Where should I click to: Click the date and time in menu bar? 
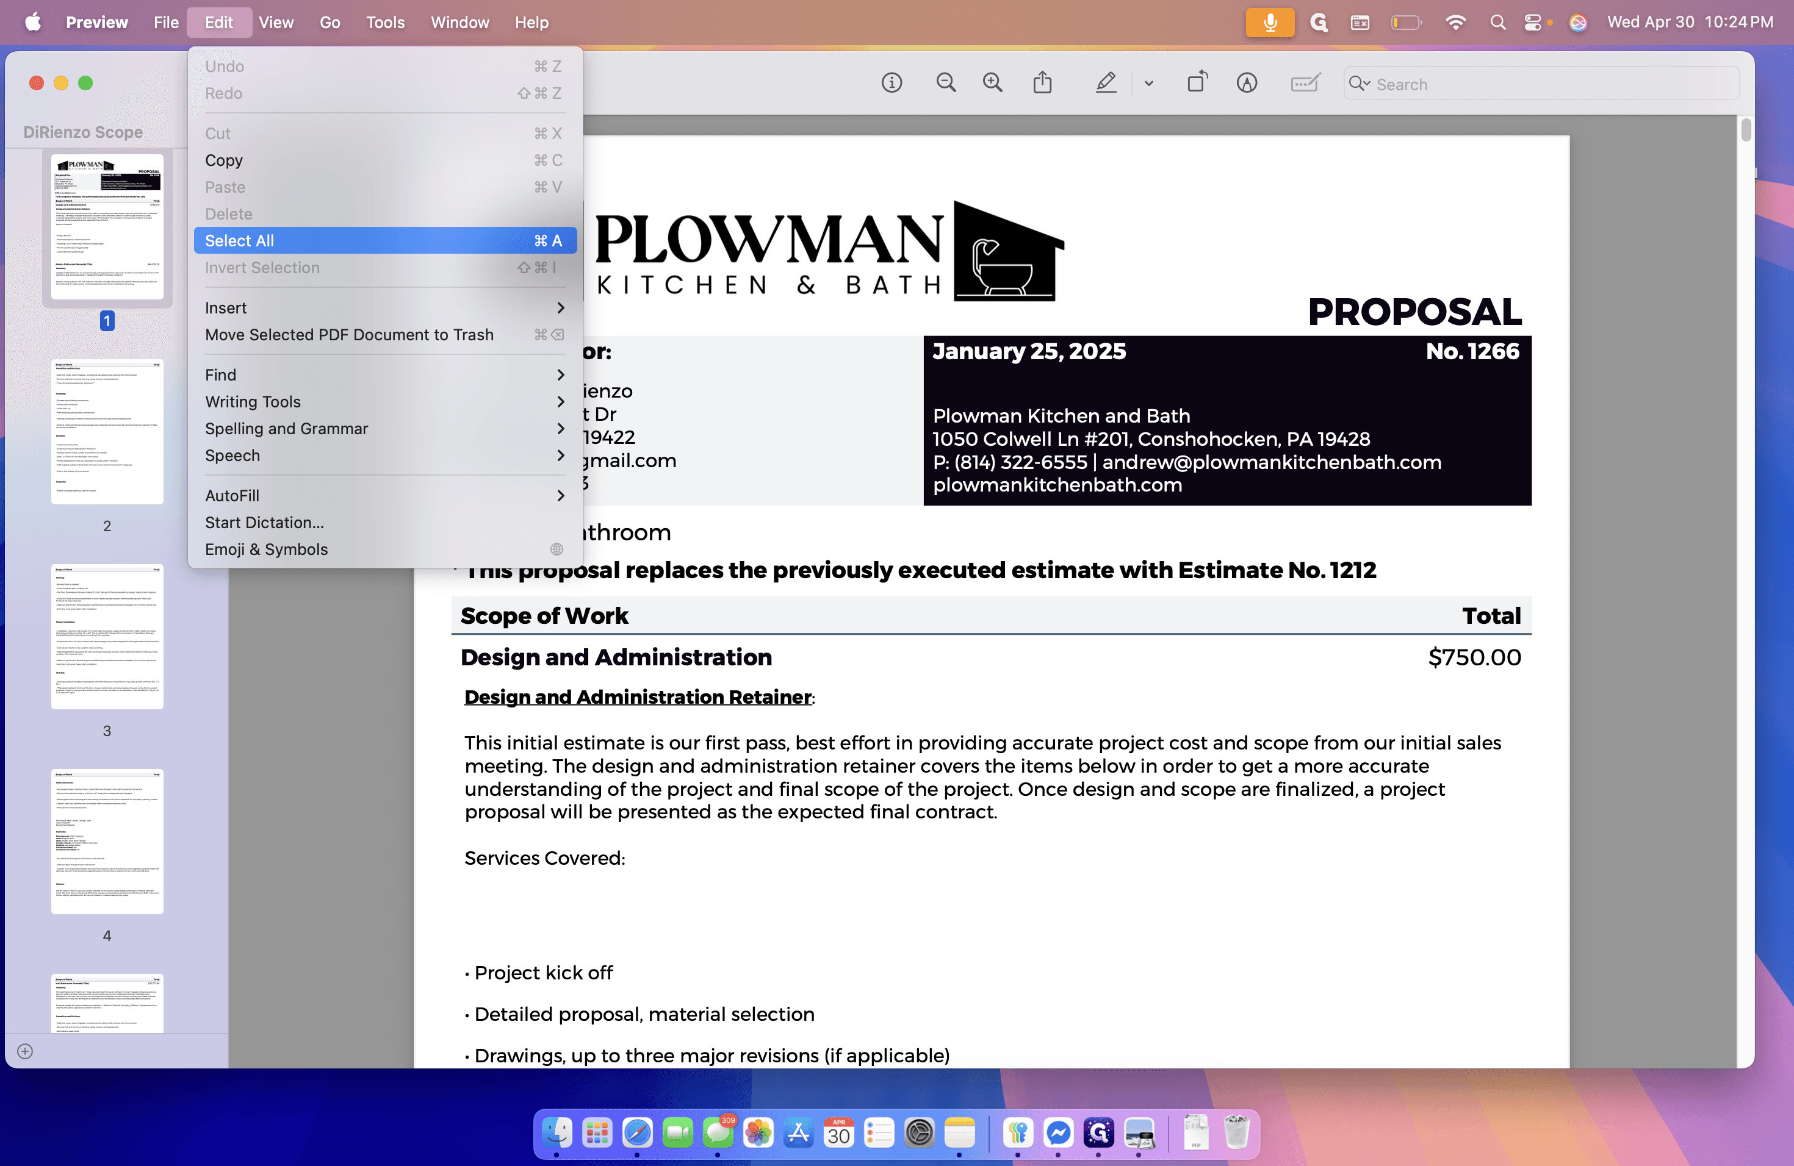click(x=1690, y=23)
